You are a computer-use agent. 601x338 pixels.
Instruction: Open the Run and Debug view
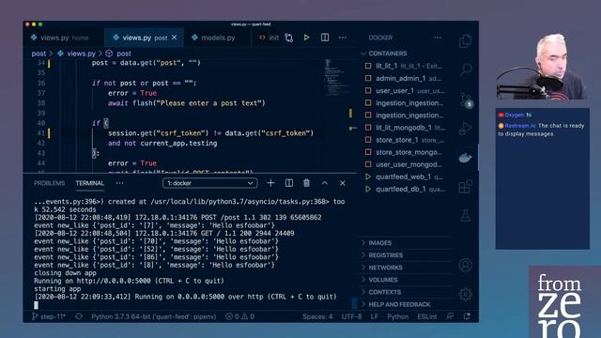point(466,129)
